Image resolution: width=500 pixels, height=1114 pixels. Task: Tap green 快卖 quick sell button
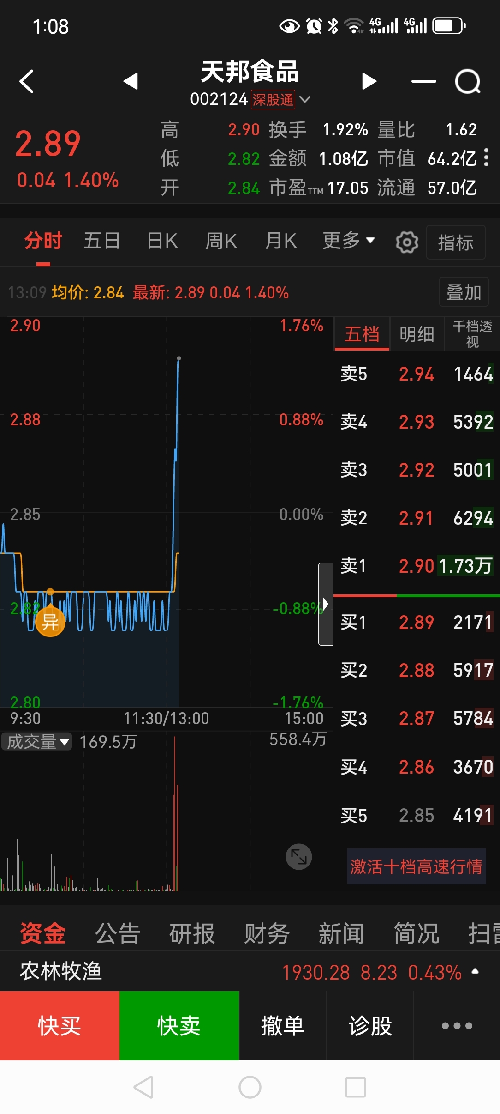pyautogui.click(x=179, y=1026)
